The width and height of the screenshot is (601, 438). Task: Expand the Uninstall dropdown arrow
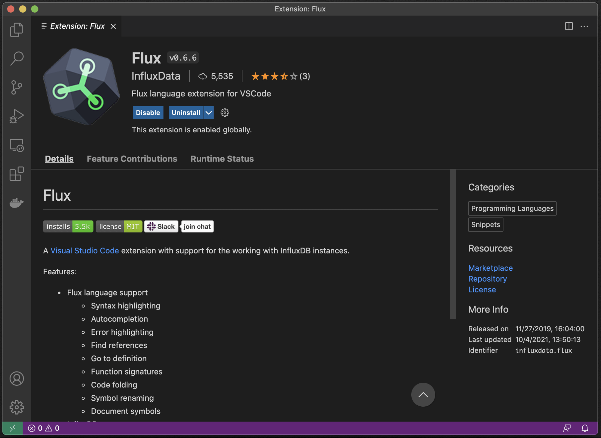point(209,113)
